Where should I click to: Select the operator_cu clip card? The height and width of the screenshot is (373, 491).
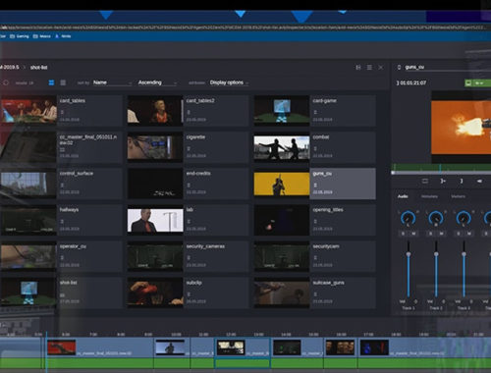pos(62,256)
